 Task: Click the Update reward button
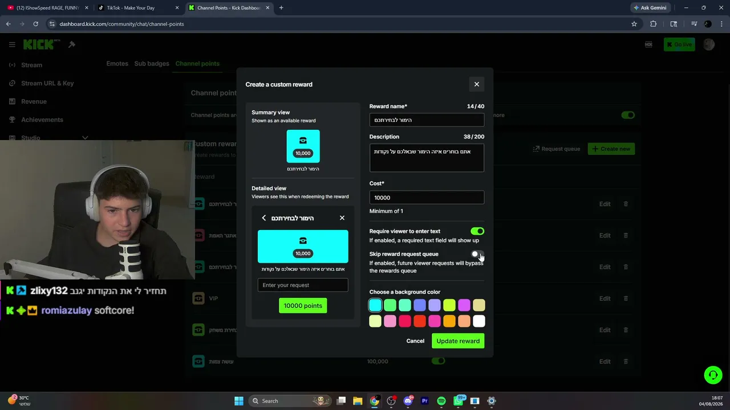coord(458,341)
